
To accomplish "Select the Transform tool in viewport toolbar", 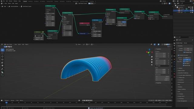I will click(2, 66).
